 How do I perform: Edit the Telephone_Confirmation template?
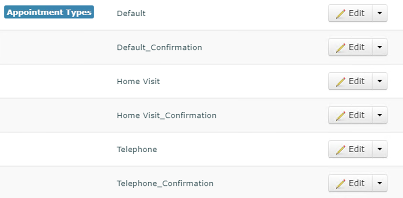click(x=351, y=183)
